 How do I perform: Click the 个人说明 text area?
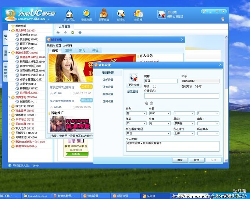click(x=173, y=146)
